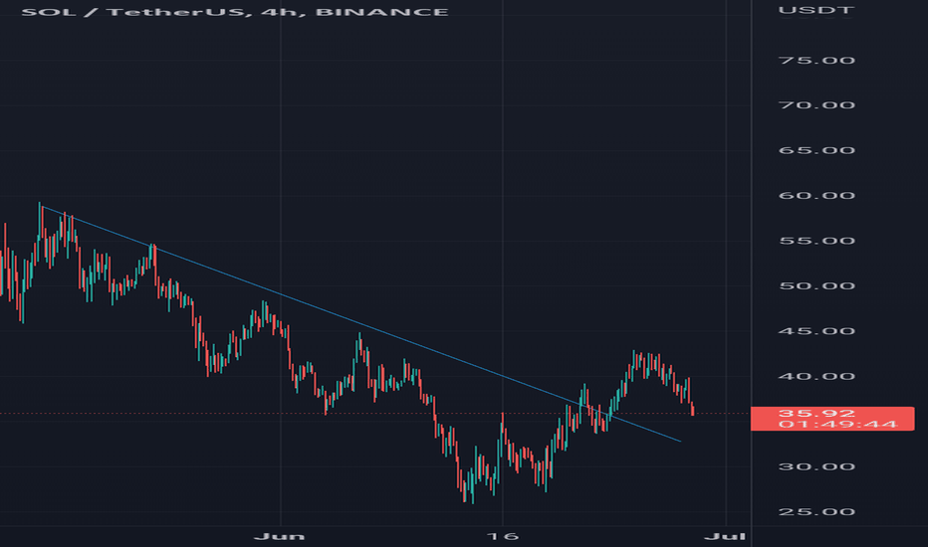Select the 65.00 price axis label
This screenshot has height=547, width=928.
816,150
